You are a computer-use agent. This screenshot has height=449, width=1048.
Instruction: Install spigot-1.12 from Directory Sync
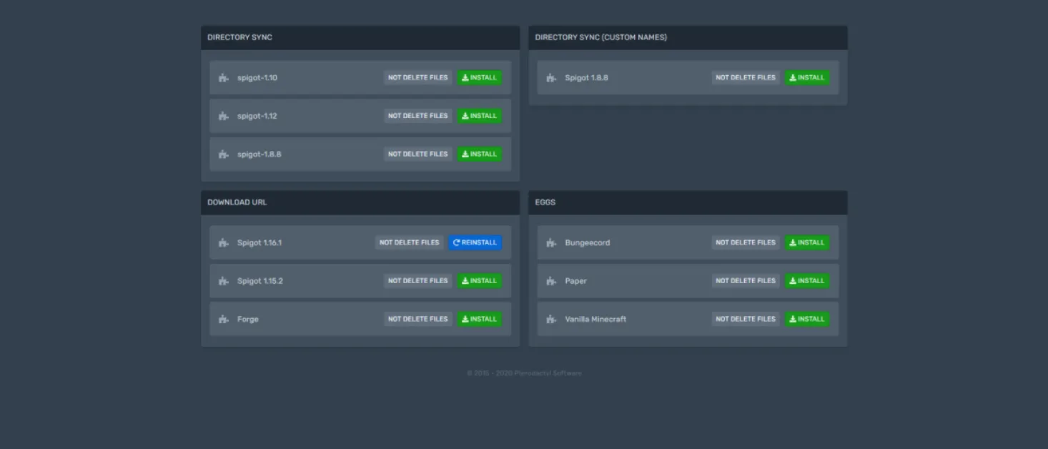pyautogui.click(x=480, y=116)
